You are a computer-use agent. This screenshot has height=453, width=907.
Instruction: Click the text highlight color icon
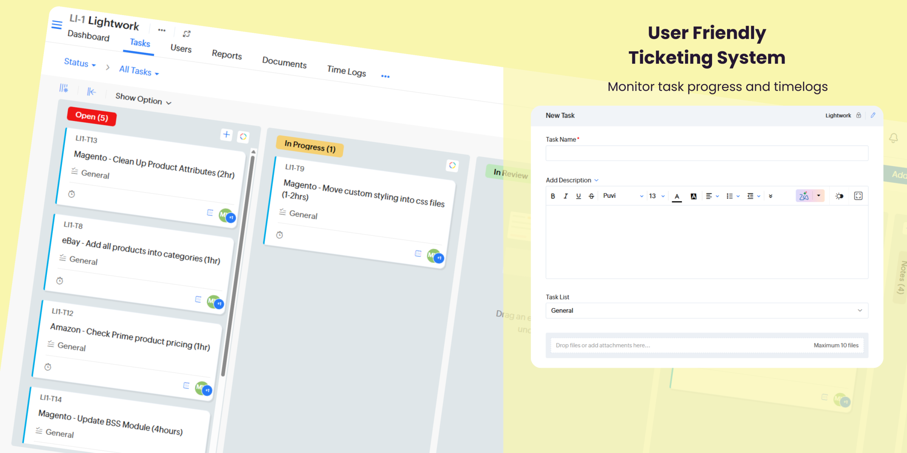click(x=693, y=196)
